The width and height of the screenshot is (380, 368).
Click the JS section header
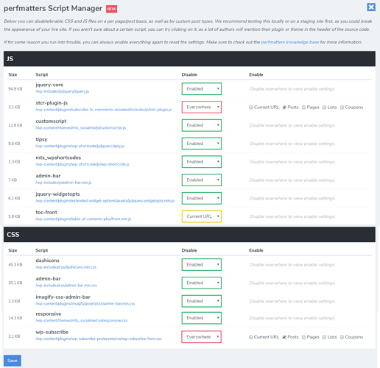[189, 59]
